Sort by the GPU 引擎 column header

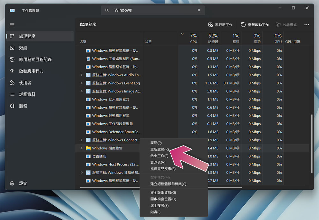293,42
